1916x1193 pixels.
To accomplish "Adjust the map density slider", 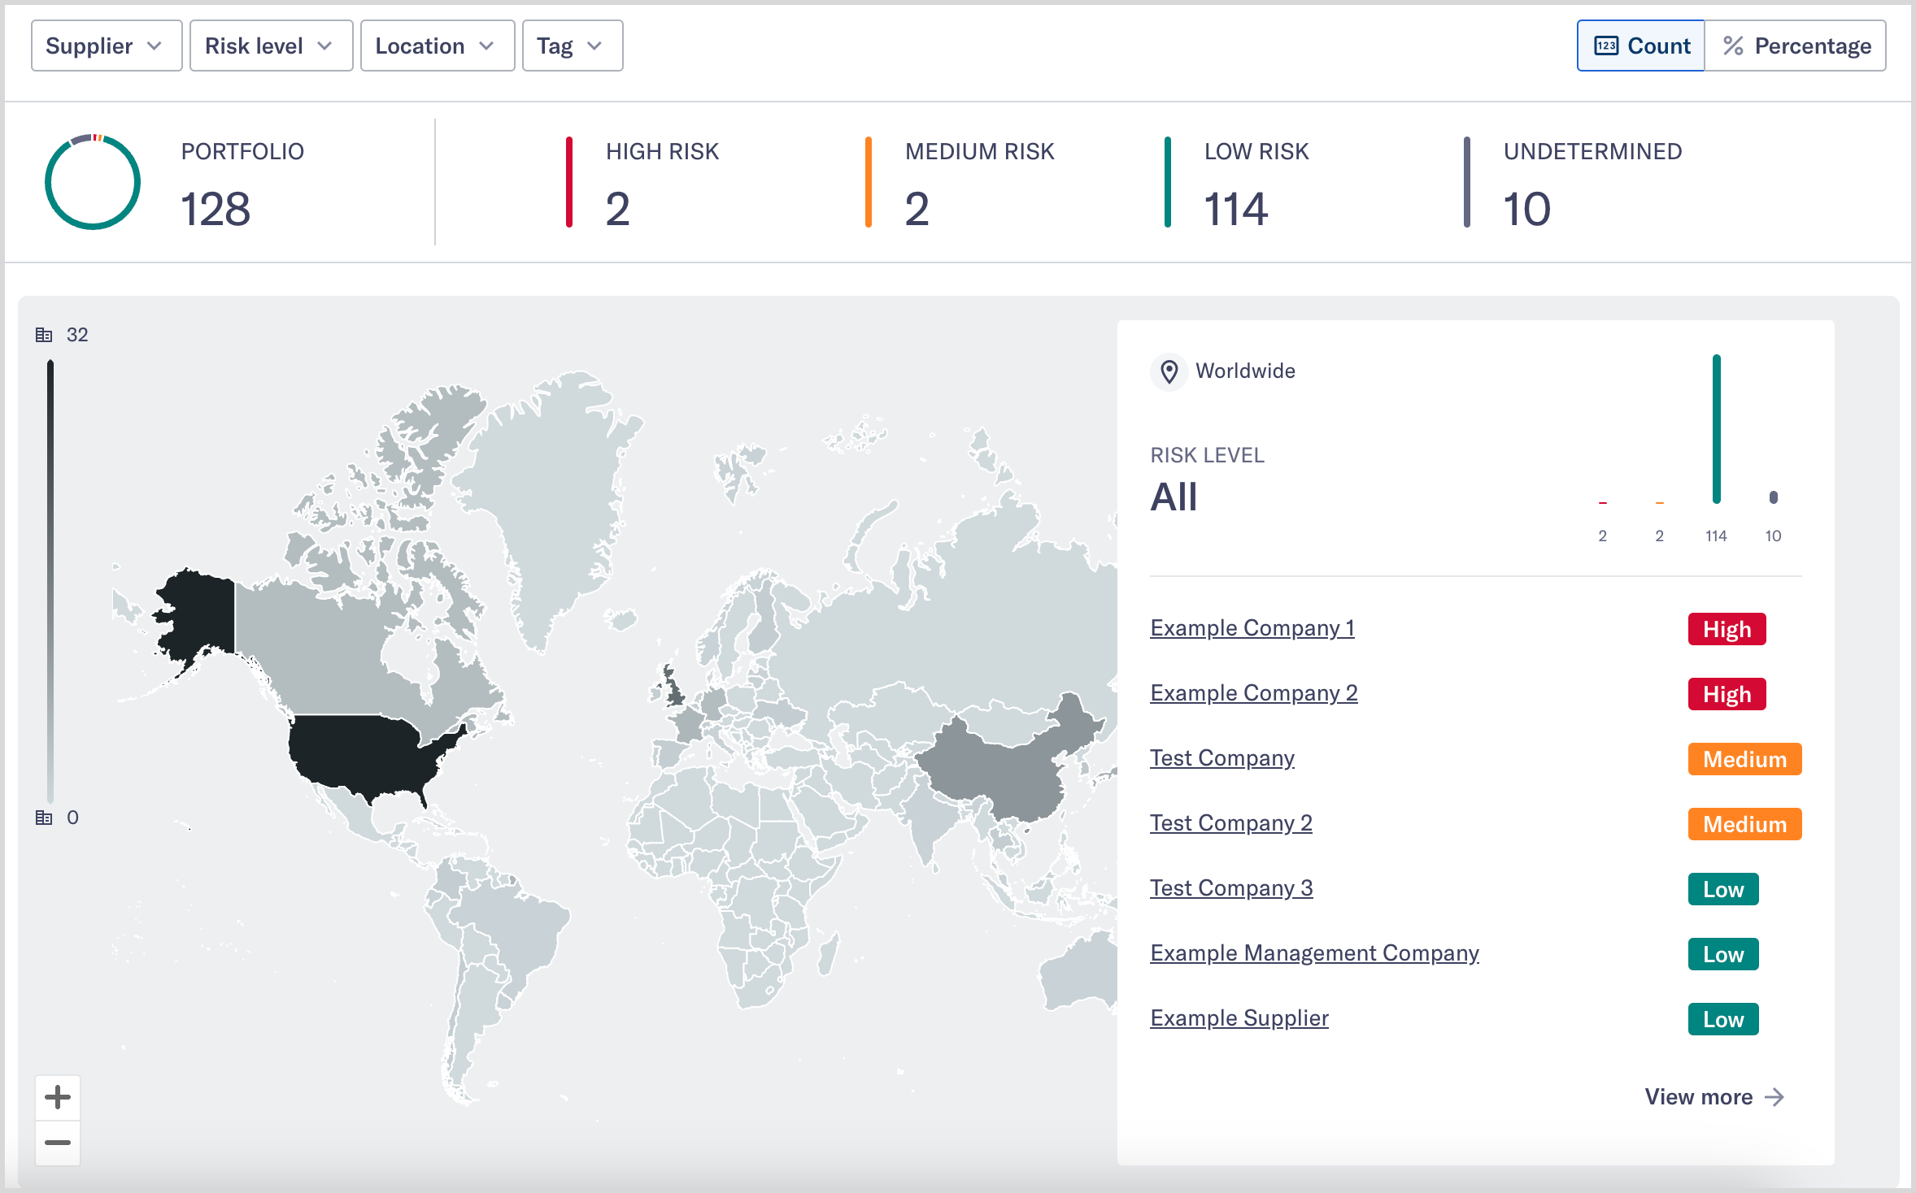I will click(x=50, y=577).
